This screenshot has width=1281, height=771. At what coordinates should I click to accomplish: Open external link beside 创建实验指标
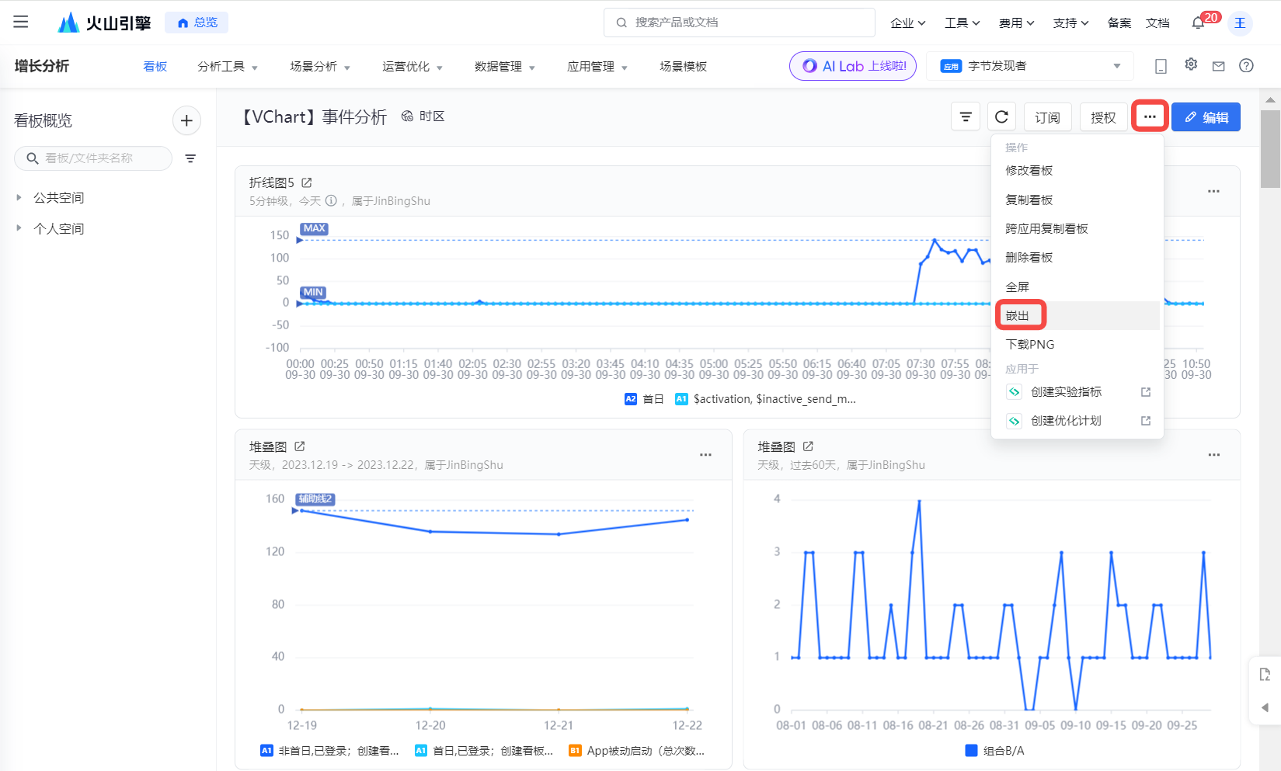[x=1145, y=392]
